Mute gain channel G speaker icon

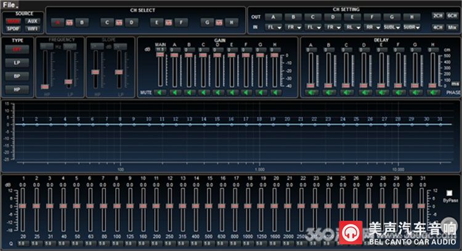tap(261, 93)
